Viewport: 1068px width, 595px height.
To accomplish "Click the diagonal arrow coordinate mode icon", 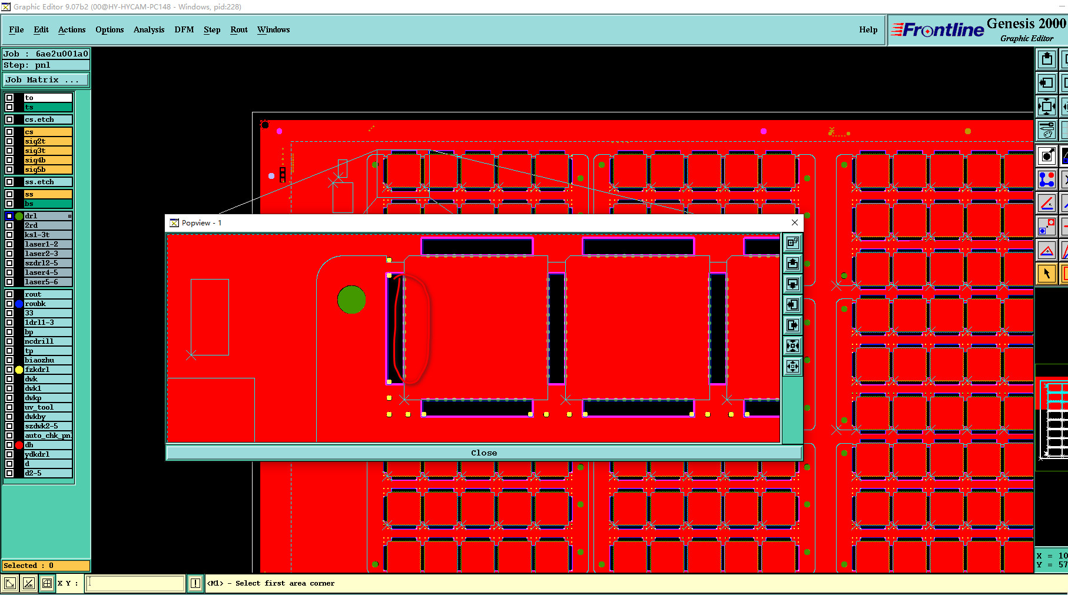I will point(10,583).
